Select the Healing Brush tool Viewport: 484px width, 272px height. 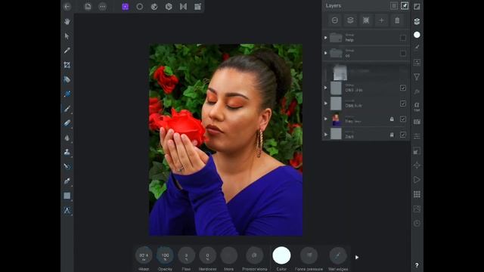pyautogui.click(x=67, y=166)
